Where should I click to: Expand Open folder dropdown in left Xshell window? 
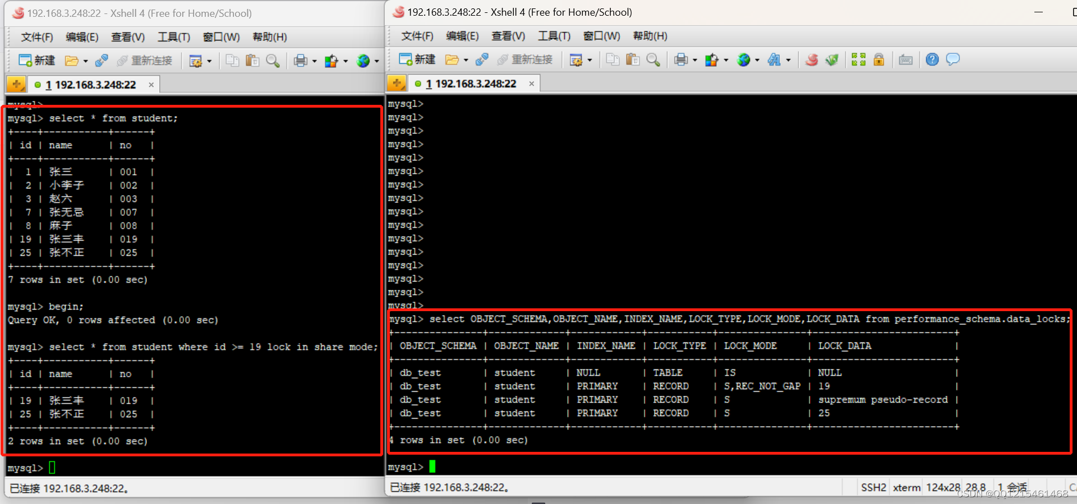tap(85, 61)
